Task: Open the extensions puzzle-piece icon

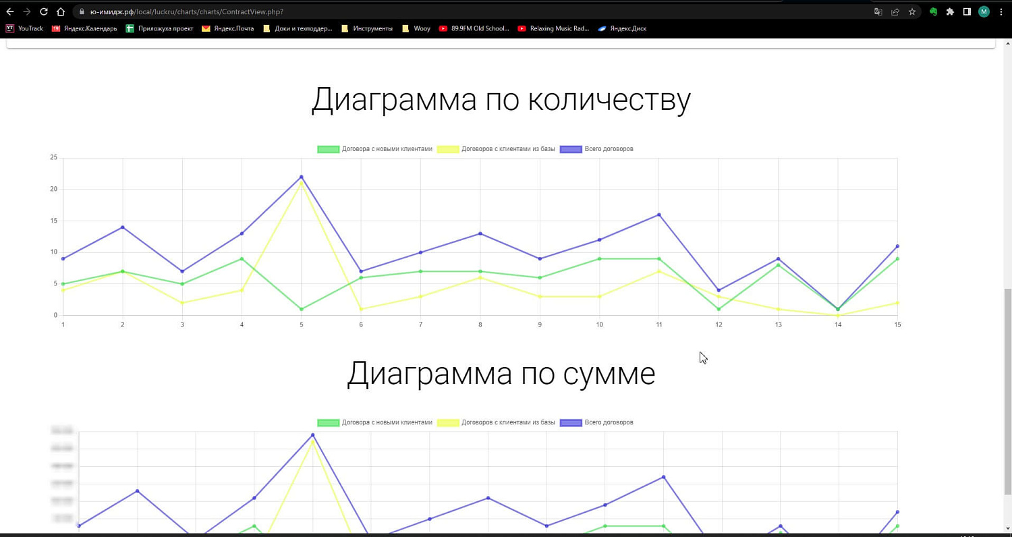Action: (x=950, y=11)
